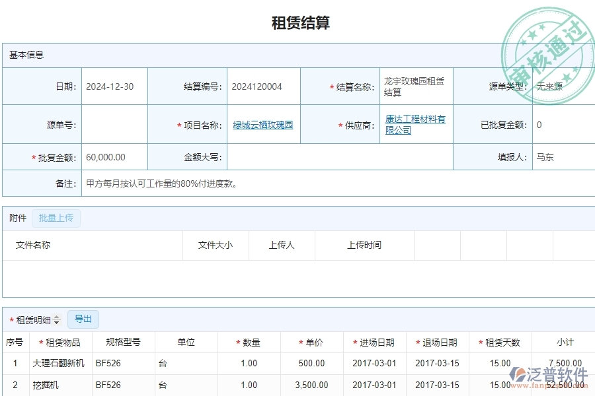Open the 源单类型 field showing 无来源
595x396 pixels.
562,86
